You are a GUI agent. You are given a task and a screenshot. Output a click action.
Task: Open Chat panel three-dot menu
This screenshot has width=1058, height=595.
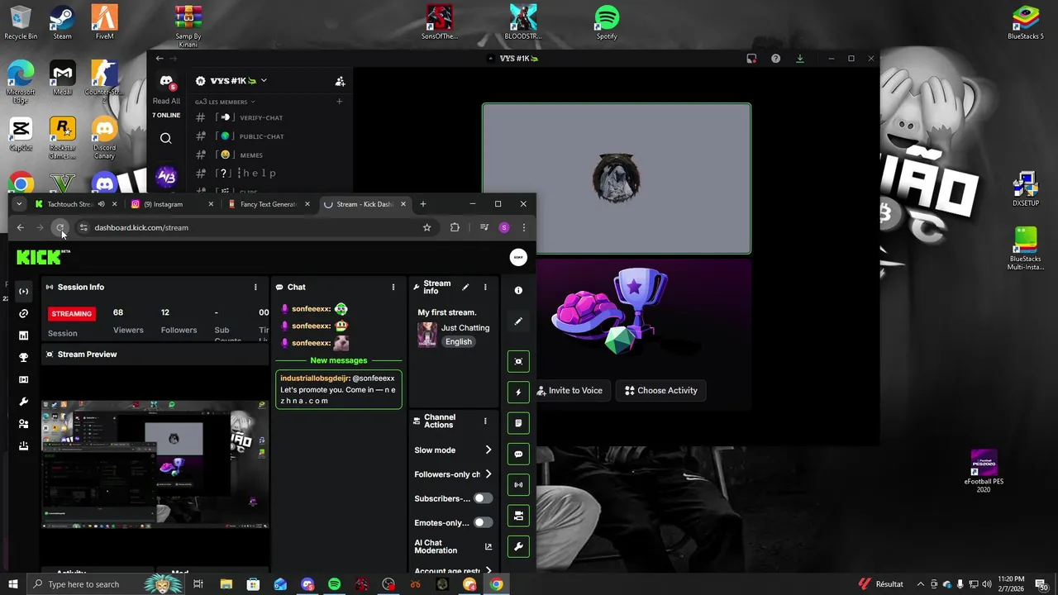(x=393, y=287)
